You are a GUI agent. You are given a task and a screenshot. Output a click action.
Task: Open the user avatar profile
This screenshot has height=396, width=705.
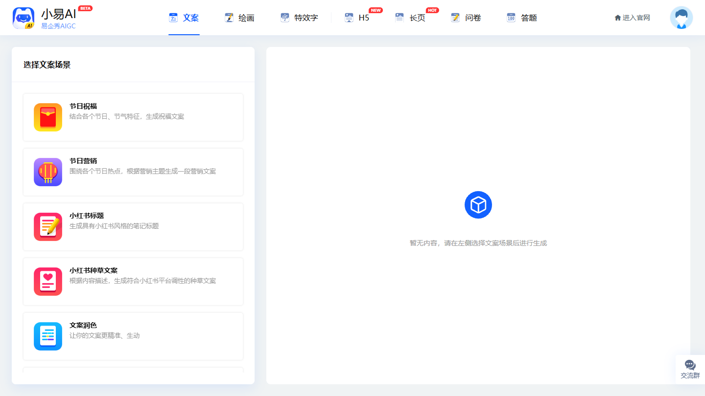coord(681,18)
